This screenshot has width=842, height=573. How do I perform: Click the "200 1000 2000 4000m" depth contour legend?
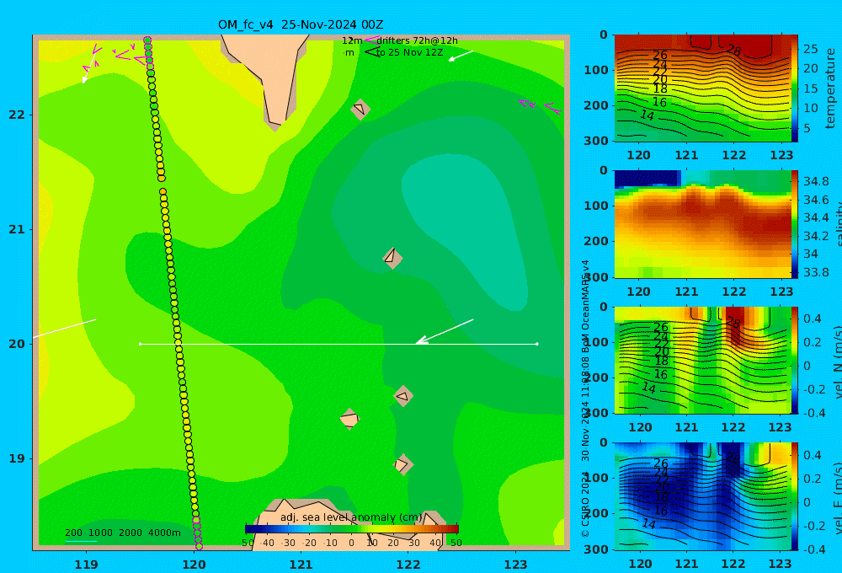click(123, 533)
